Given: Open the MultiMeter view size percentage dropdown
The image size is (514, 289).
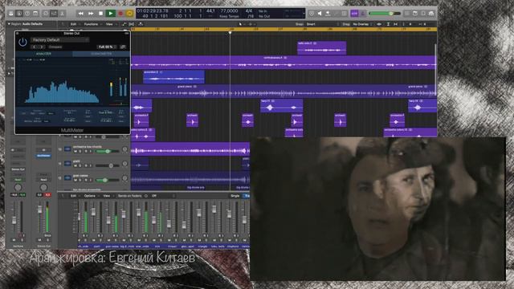Looking at the screenshot, I should (x=107, y=47).
